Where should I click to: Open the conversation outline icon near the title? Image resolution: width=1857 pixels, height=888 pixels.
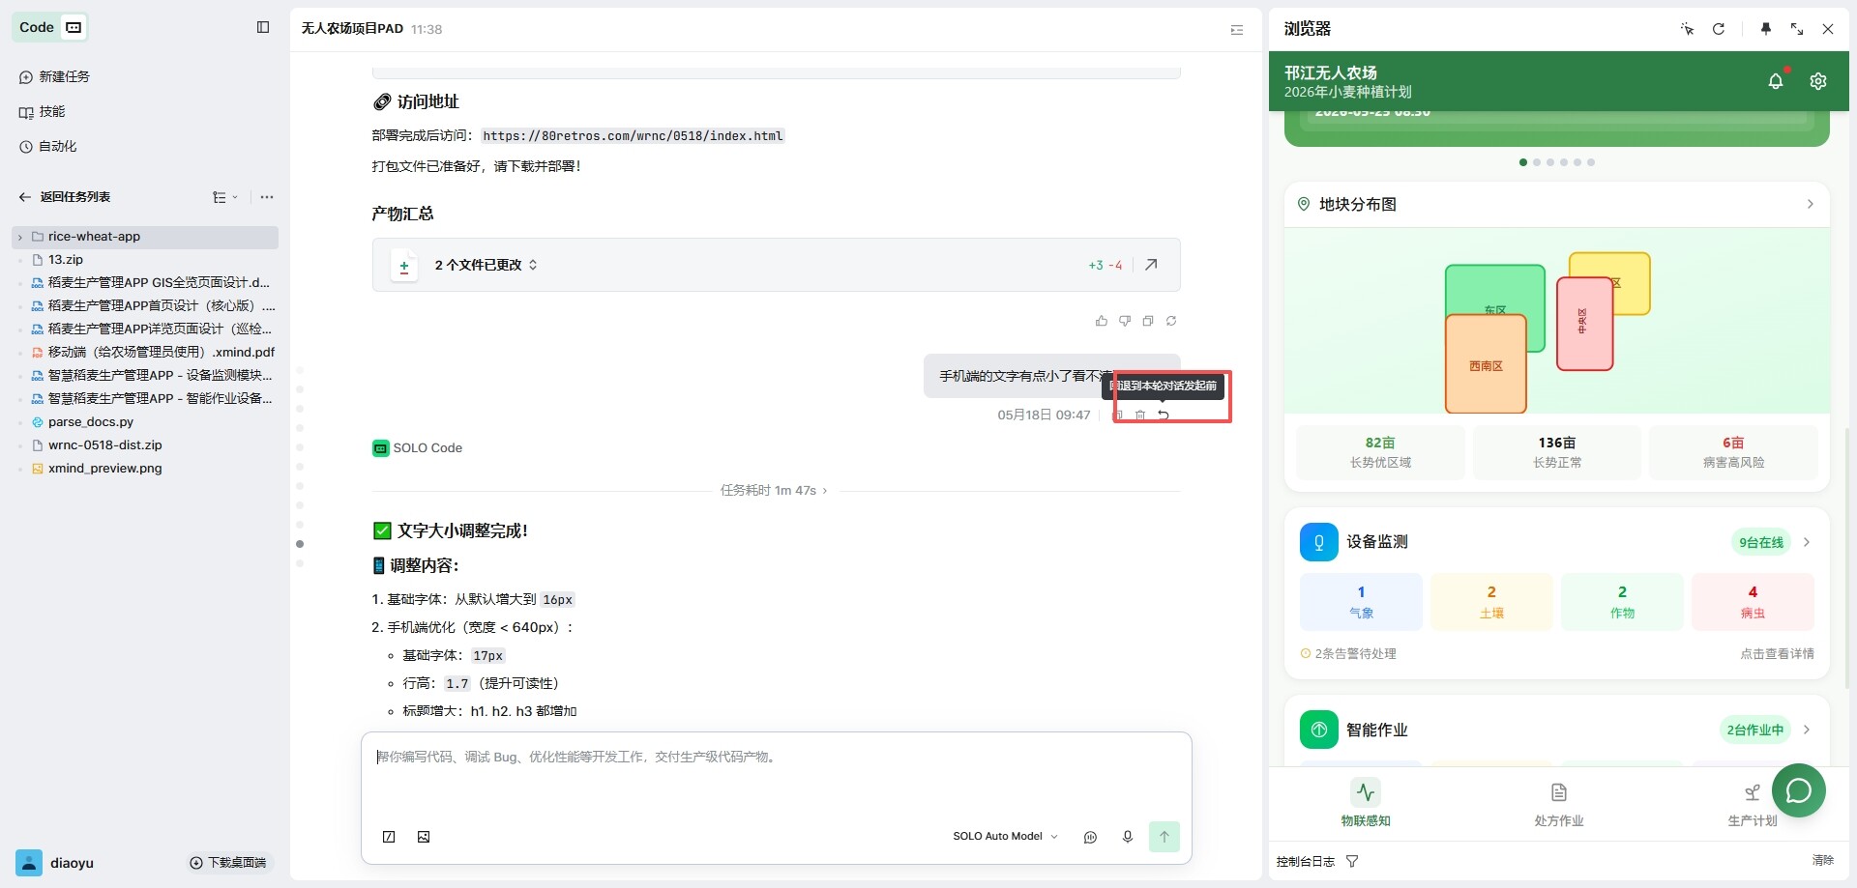click(x=1237, y=30)
